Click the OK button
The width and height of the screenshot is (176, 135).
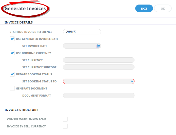point(163,8)
